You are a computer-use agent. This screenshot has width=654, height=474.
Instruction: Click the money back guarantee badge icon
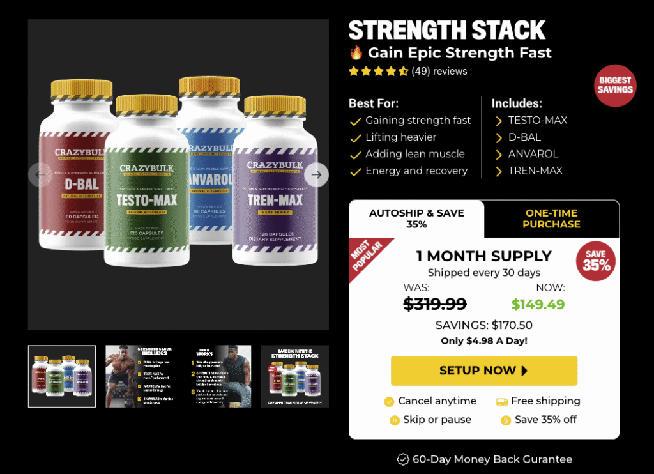[x=402, y=459]
